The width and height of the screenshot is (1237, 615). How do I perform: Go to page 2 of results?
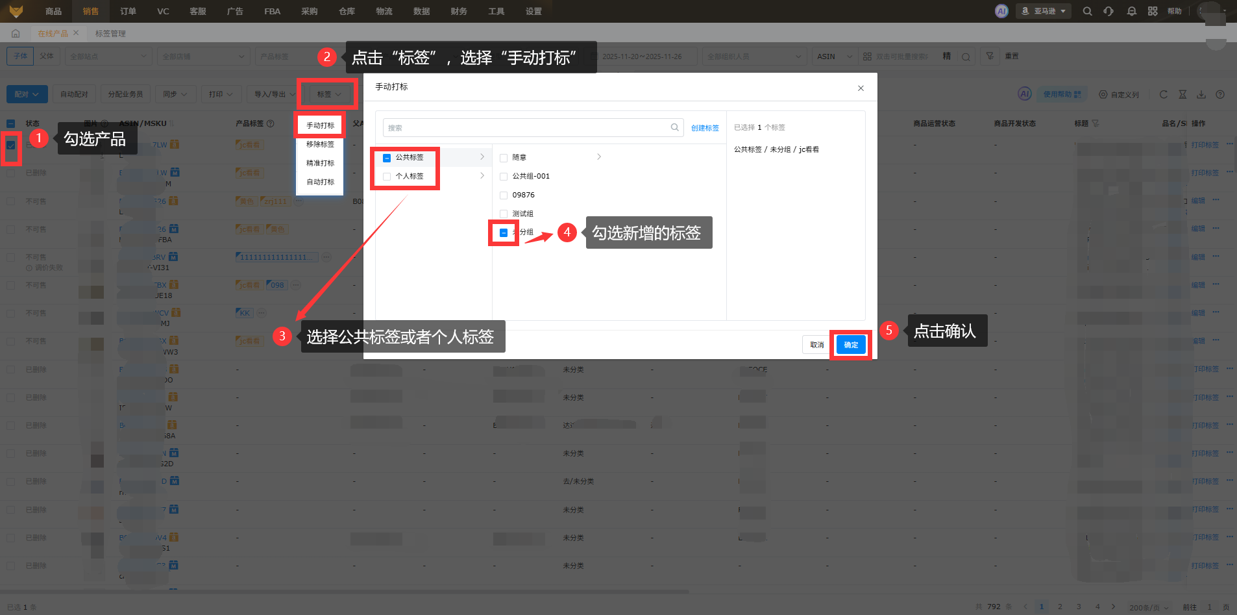(1060, 607)
